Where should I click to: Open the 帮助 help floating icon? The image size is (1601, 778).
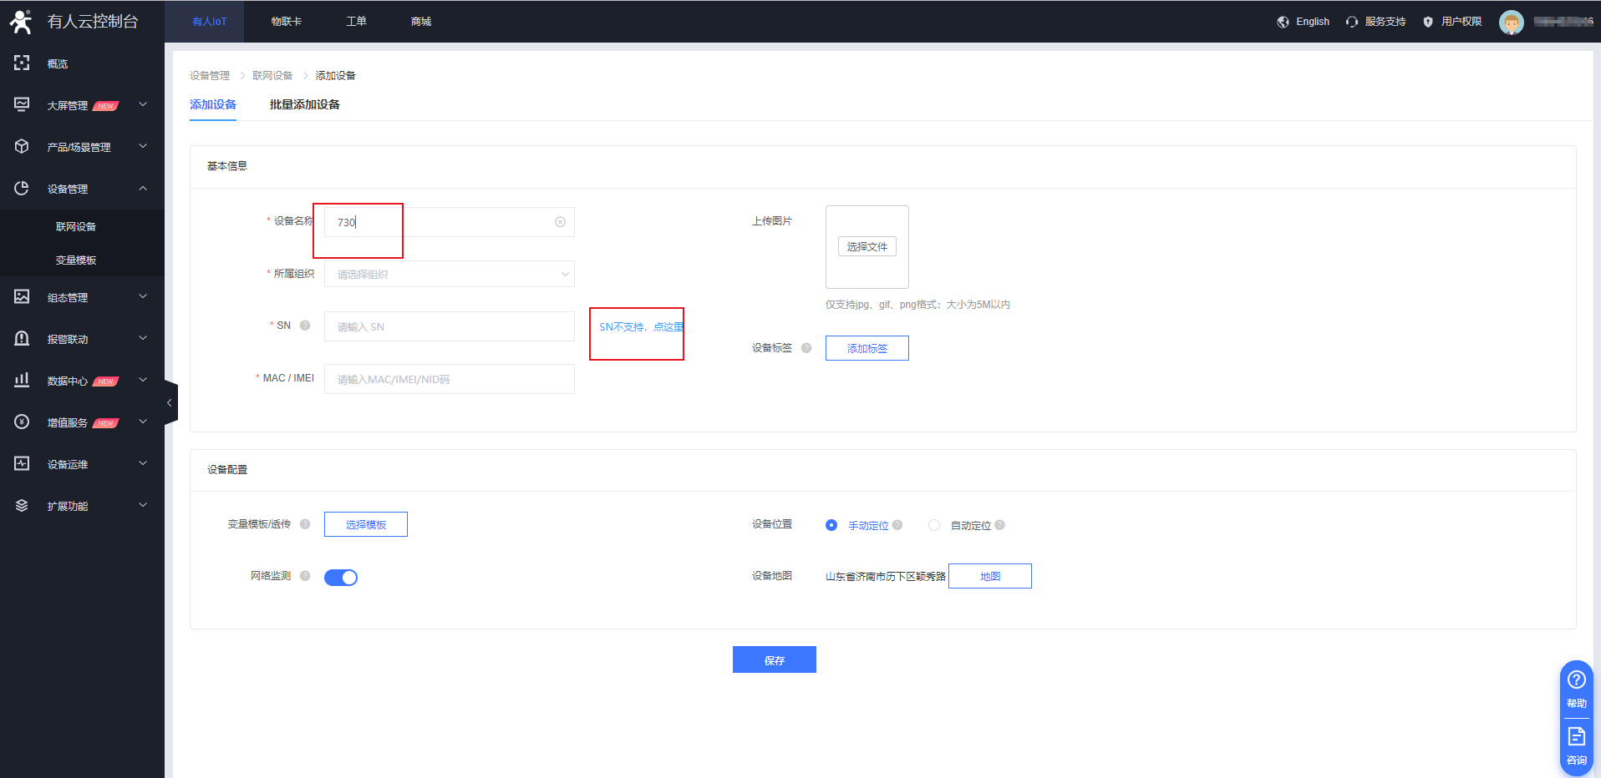pos(1576,689)
